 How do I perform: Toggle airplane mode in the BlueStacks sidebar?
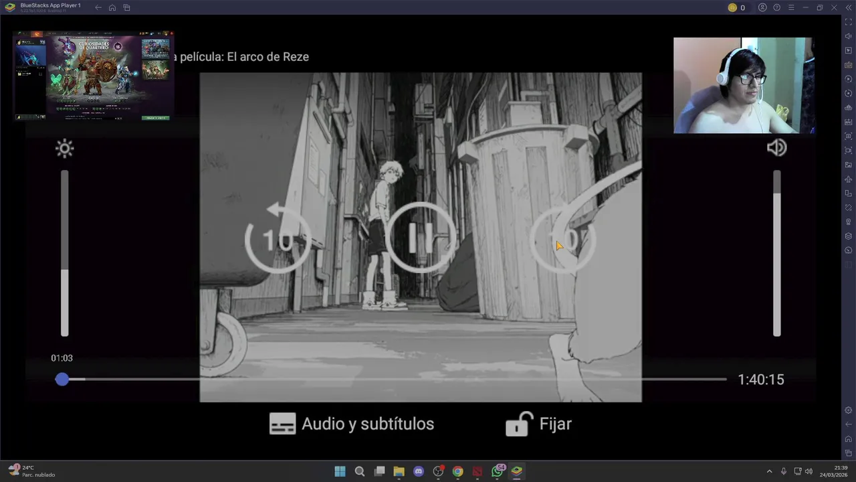[849, 179]
